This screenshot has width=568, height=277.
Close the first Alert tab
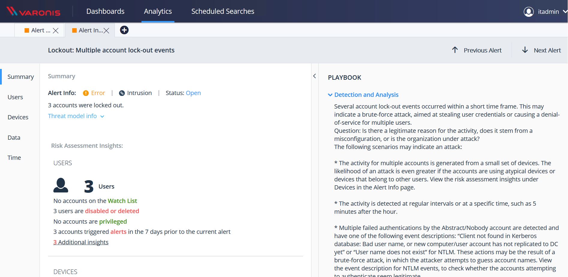55,31
